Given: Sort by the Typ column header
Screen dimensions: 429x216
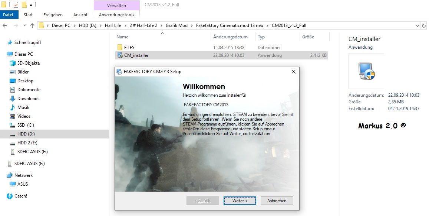Looking at the screenshot, I should tap(261, 37).
